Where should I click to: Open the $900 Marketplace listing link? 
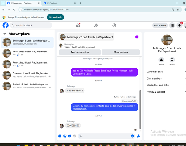(80, 47)
